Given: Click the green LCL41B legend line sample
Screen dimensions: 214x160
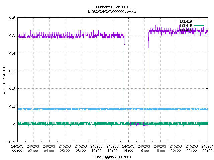Looking at the screenshot, I should (x=199, y=25).
